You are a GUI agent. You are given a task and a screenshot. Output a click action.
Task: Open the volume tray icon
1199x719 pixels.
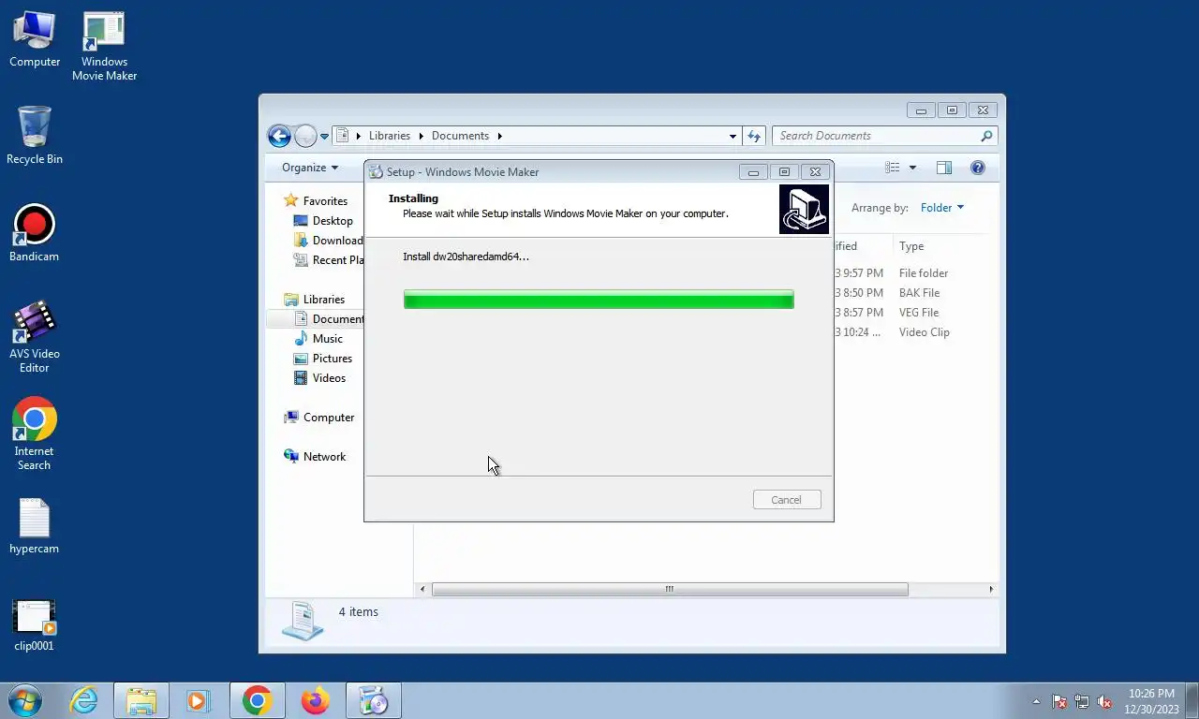pos(1104,701)
